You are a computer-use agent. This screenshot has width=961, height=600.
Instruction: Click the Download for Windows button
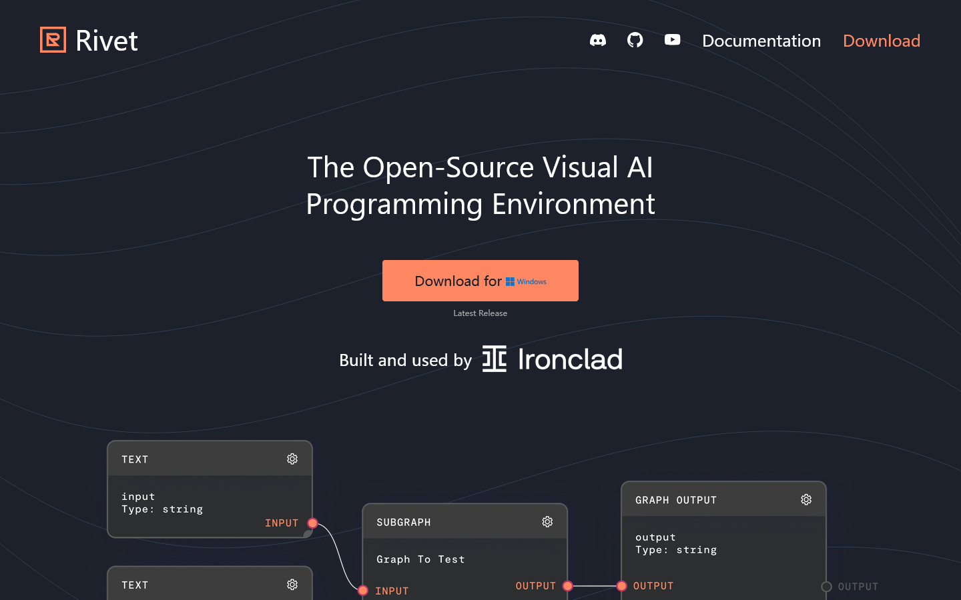(480, 281)
